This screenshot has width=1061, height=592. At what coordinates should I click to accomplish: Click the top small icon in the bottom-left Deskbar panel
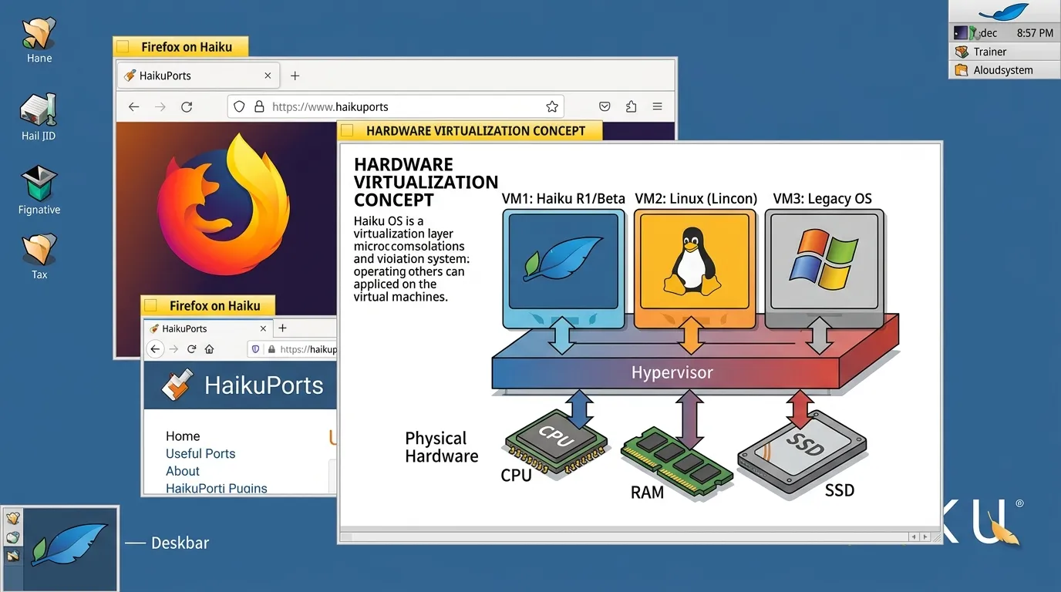12,519
